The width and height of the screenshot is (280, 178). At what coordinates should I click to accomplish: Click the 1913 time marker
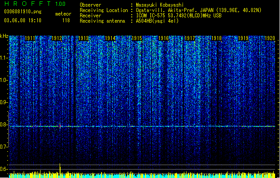(83, 38)
